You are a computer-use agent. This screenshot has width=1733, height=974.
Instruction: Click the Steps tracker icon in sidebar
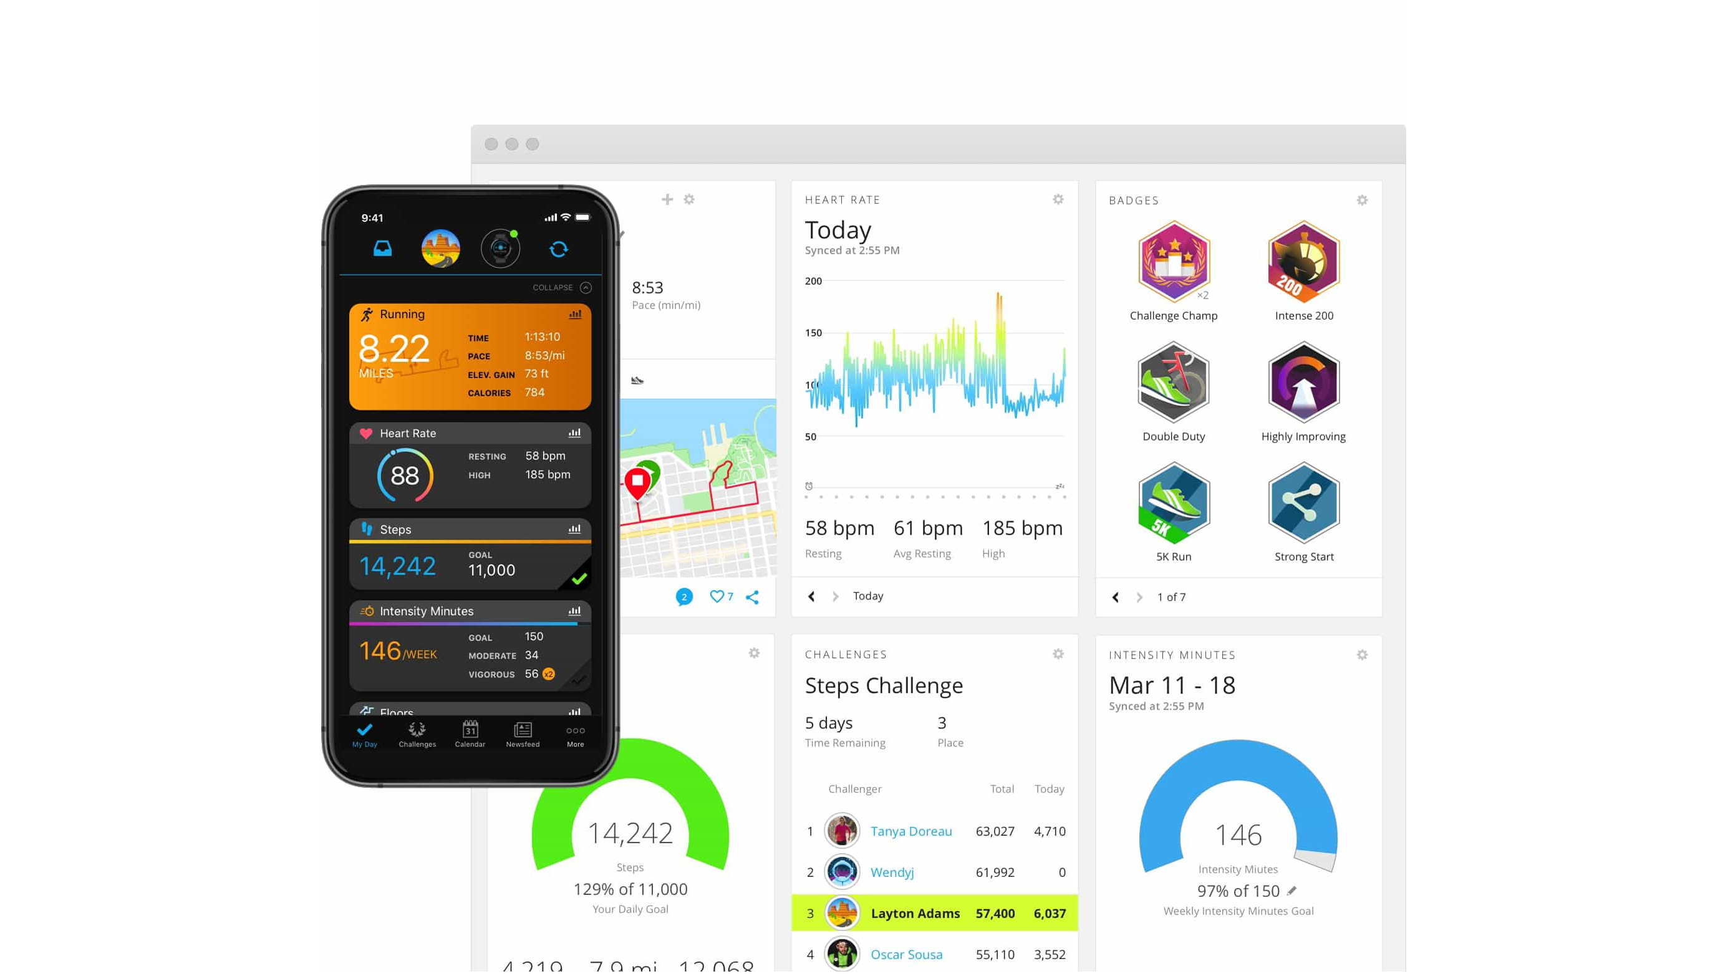[369, 529]
